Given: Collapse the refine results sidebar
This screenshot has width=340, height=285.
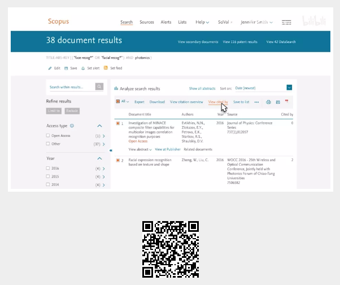Looking at the screenshot, I should pyautogui.click(x=111, y=150).
